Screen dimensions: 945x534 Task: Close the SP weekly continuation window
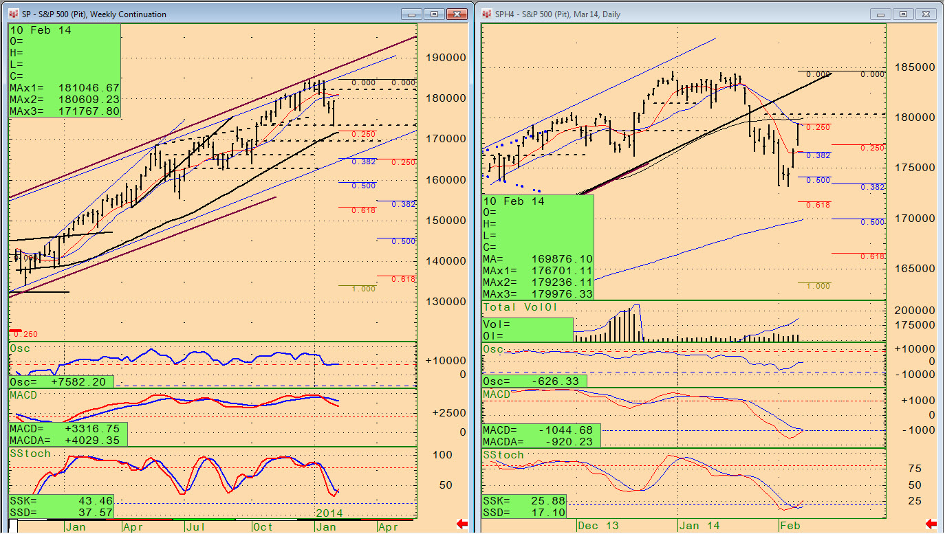click(456, 14)
